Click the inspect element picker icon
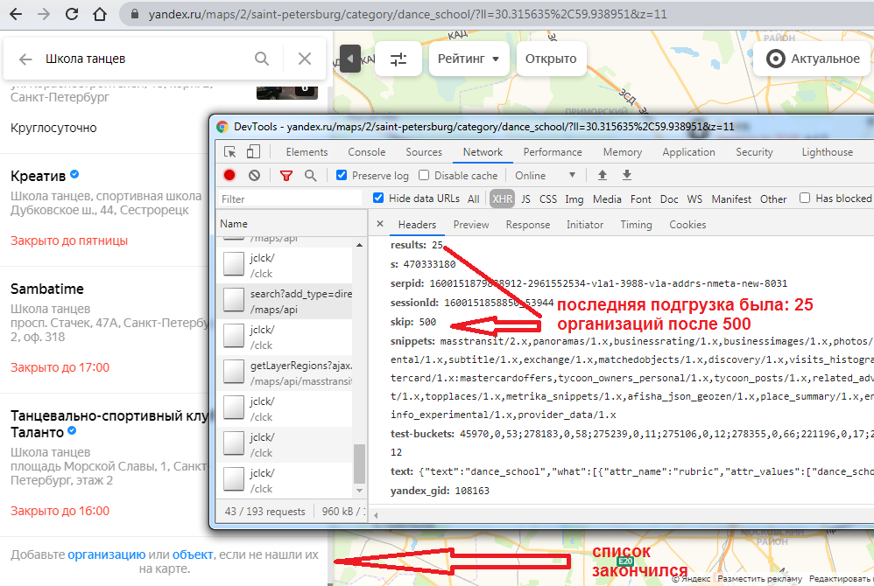 tap(230, 152)
